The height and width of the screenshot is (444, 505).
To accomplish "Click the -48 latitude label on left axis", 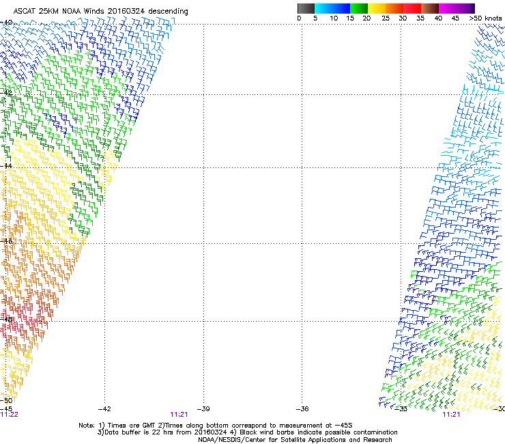I will coord(6,319).
